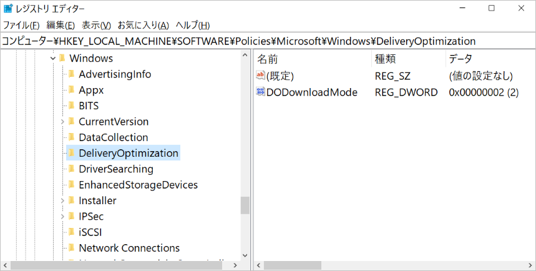This screenshot has height=271, width=536.
Task: Select the AdvertisingInfo key
Action: 115,74
